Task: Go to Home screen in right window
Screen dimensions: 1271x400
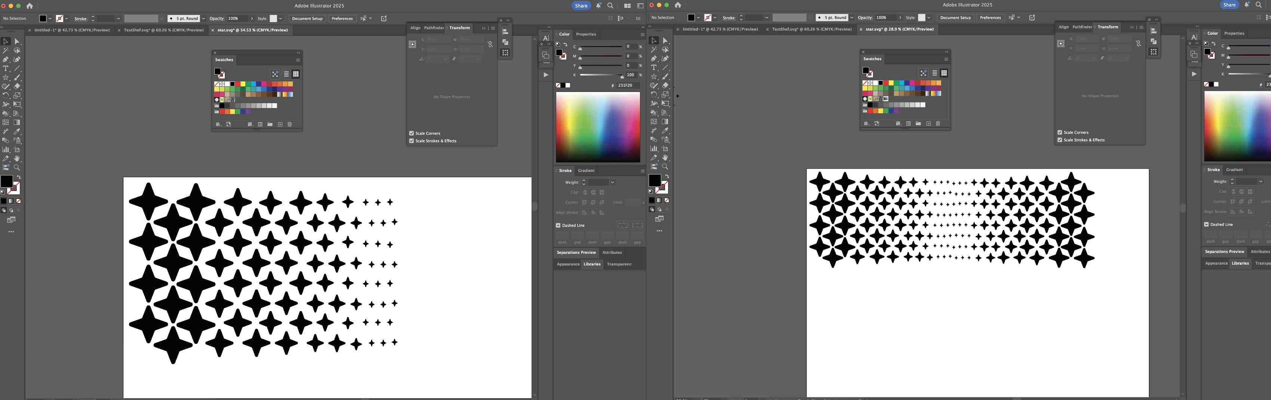Action: [678, 5]
